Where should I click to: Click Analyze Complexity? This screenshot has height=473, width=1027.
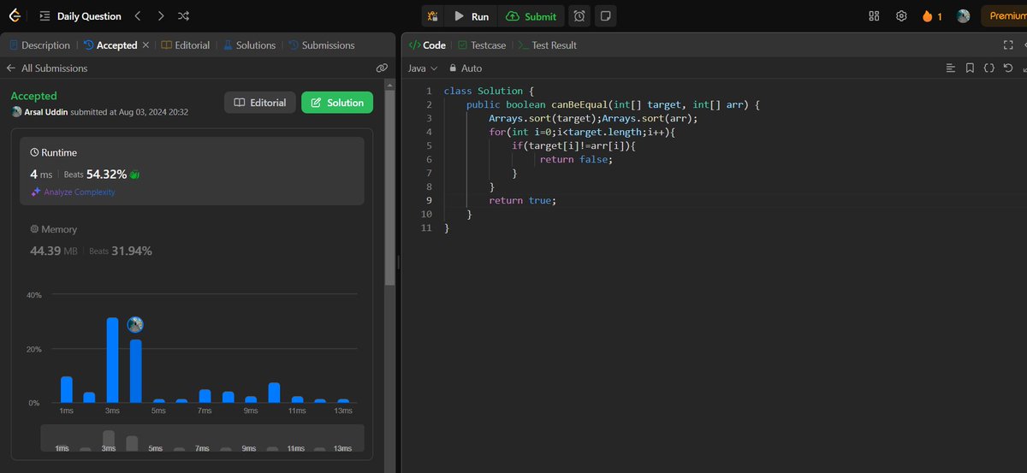tap(73, 192)
